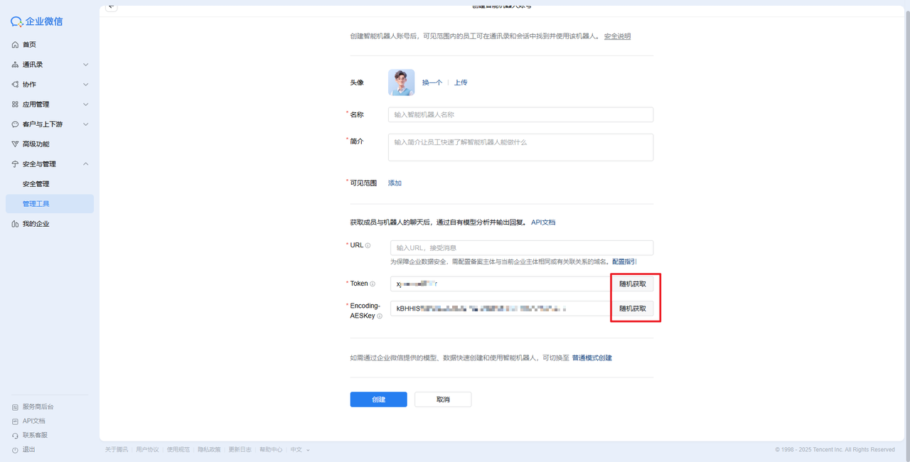The width and height of the screenshot is (910, 462).
Task: Expand the 通讯录 sidebar section
Action: [85, 65]
